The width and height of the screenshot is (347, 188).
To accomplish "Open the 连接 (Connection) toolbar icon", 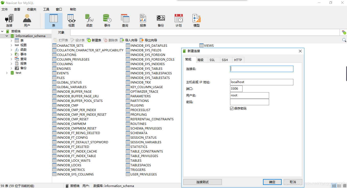I will [9, 21].
